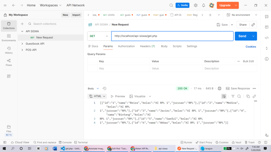This screenshot has height=152, width=271.
Task: Search the response with magnifier icon
Action: pos(239,96)
